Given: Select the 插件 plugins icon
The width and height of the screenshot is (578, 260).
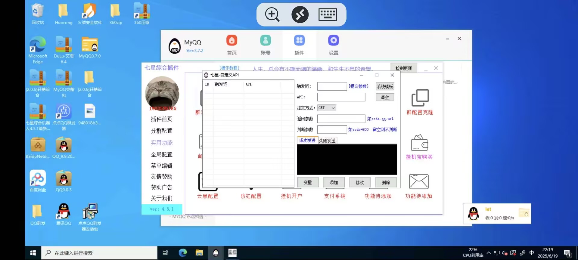Looking at the screenshot, I should [299, 41].
